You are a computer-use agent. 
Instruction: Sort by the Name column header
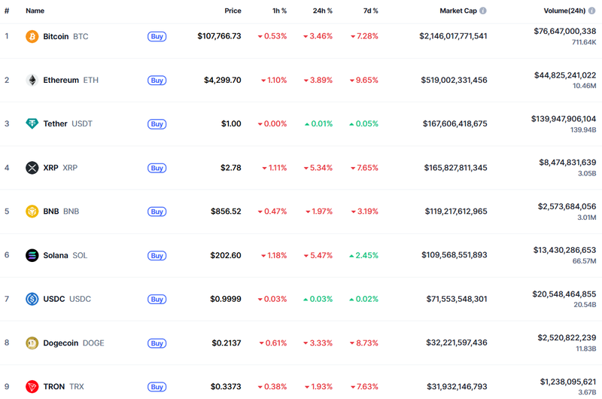[x=35, y=11]
